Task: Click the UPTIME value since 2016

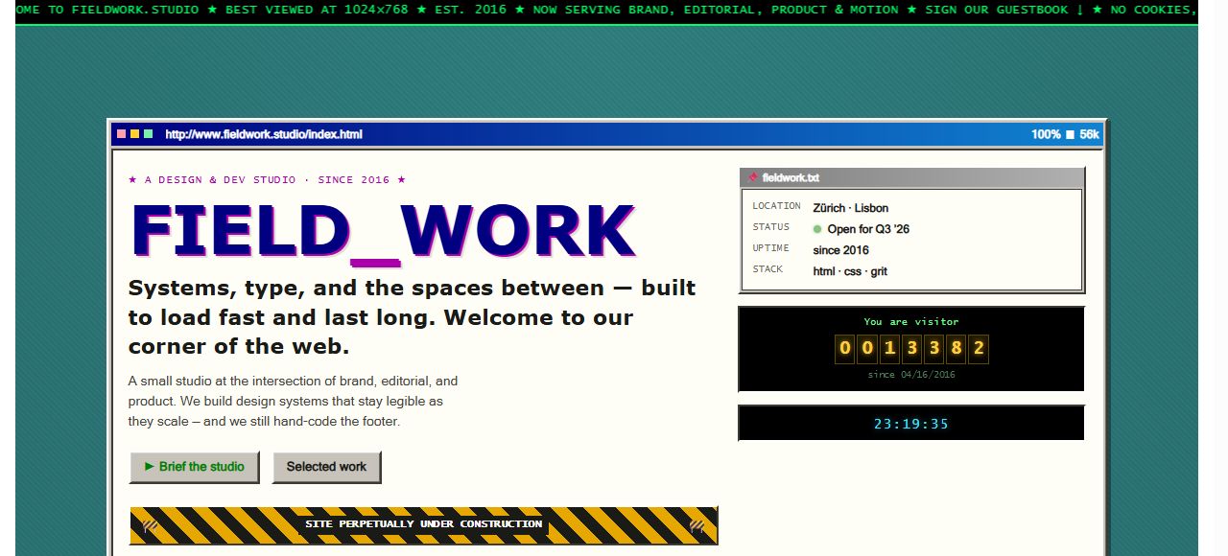Action: 840,250
